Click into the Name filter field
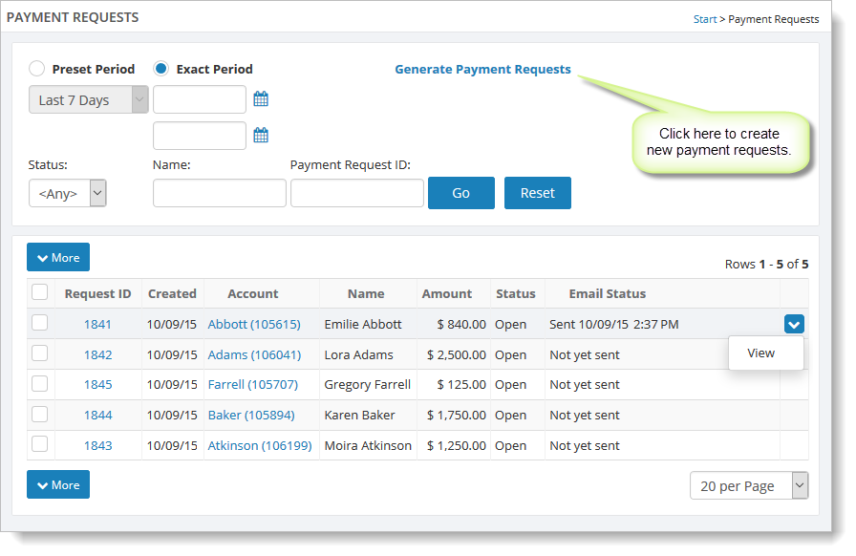Viewport: 856px width, 556px height. 219,193
